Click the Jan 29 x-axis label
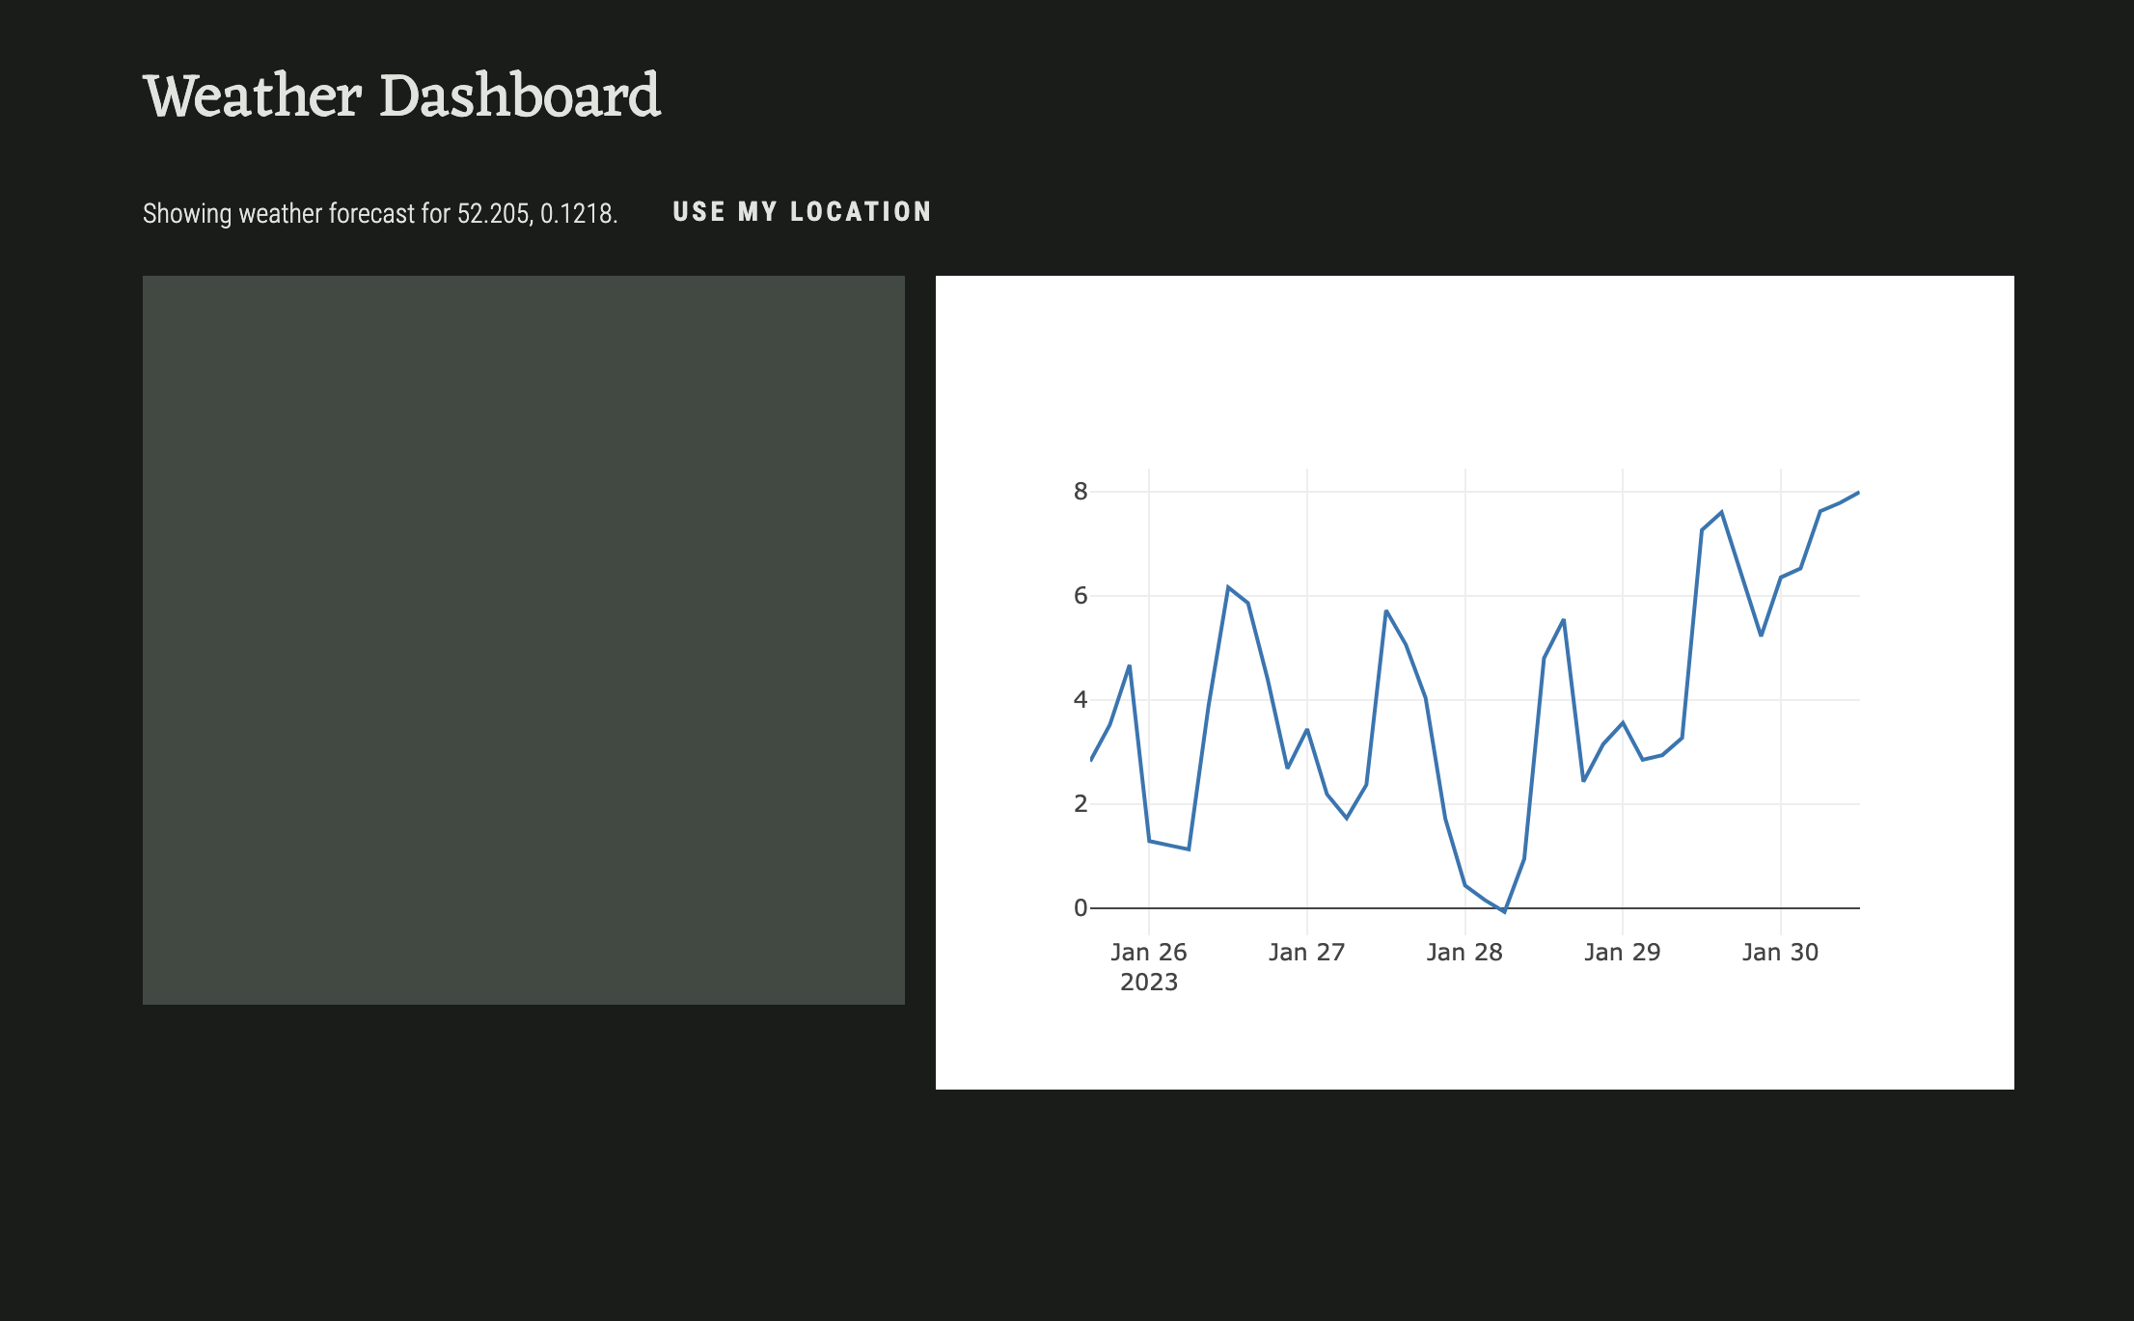The width and height of the screenshot is (2134, 1321). pos(1622,953)
